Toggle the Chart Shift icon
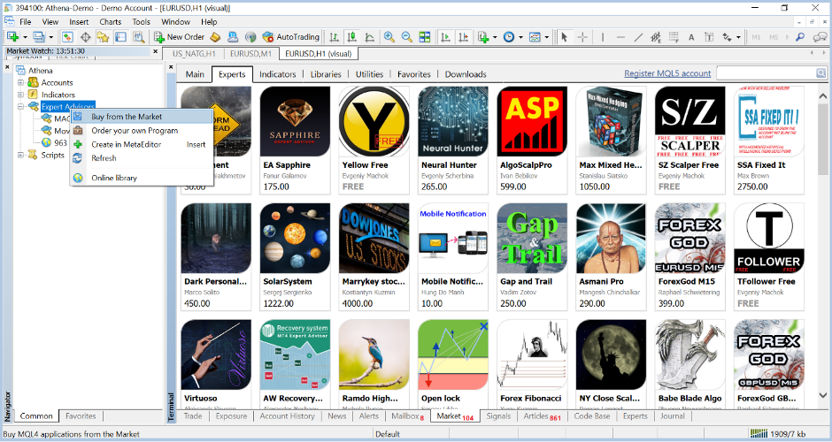Screen dimensions: 832x442 pos(463,37)
